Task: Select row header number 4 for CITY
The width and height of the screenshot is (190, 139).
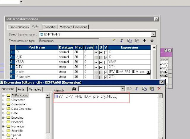Action: pyautogui.click(x=12, y=67)
